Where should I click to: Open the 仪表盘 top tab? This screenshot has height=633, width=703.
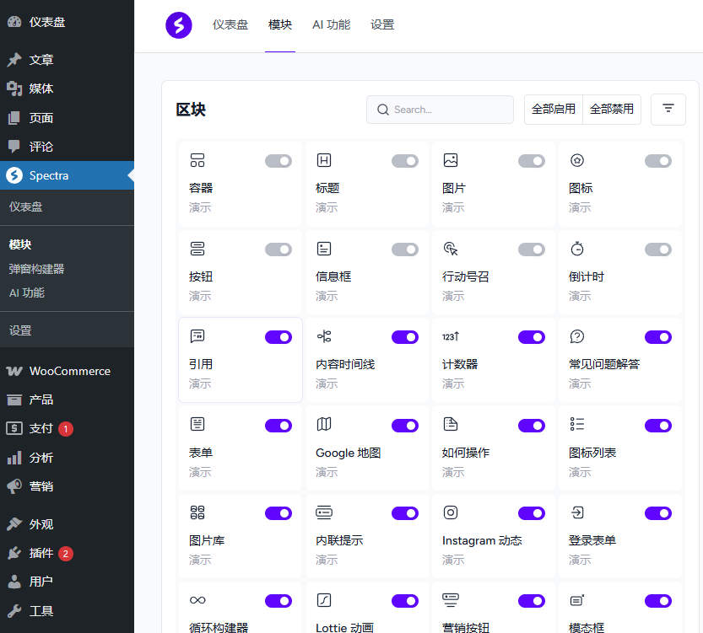tap(230, 24)
